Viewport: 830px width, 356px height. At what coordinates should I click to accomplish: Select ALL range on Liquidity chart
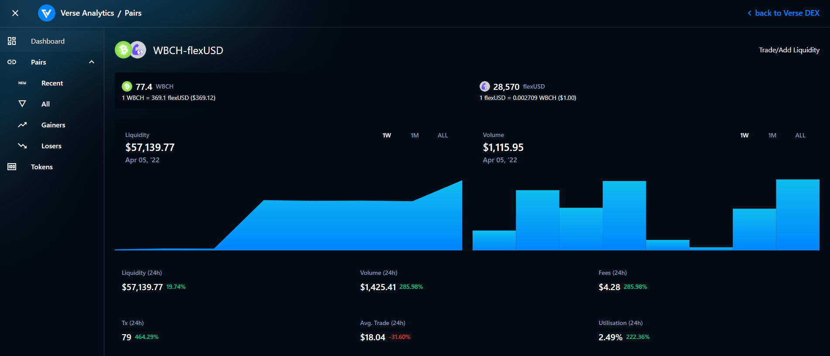pos(442,135)
